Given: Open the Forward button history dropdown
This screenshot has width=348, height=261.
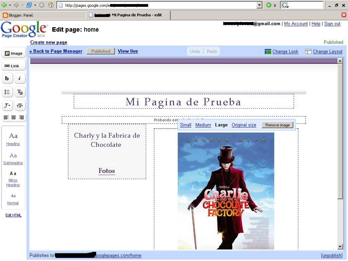Looking at the screenshot, I should point(22,5).
